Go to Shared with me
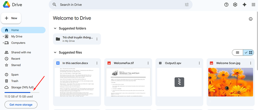The width and height of the screenshot is (258, 110). (21, 52)
